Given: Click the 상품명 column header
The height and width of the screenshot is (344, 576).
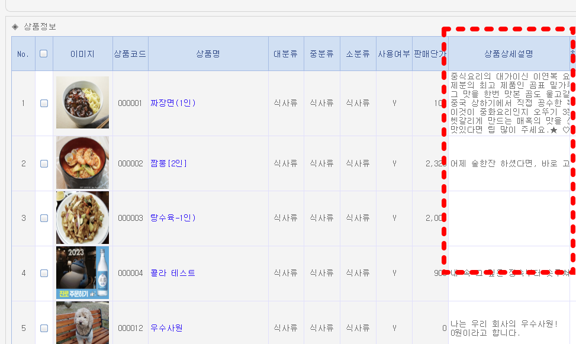Looking at the screenshot, I should tap(208, 54).
